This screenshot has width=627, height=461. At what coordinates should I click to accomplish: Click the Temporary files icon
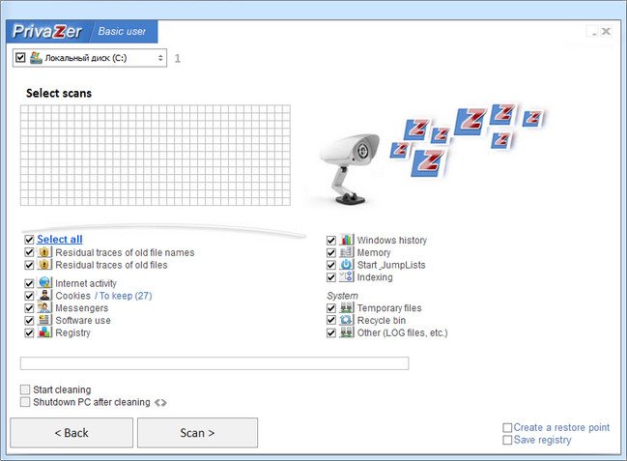pos(346,307)
